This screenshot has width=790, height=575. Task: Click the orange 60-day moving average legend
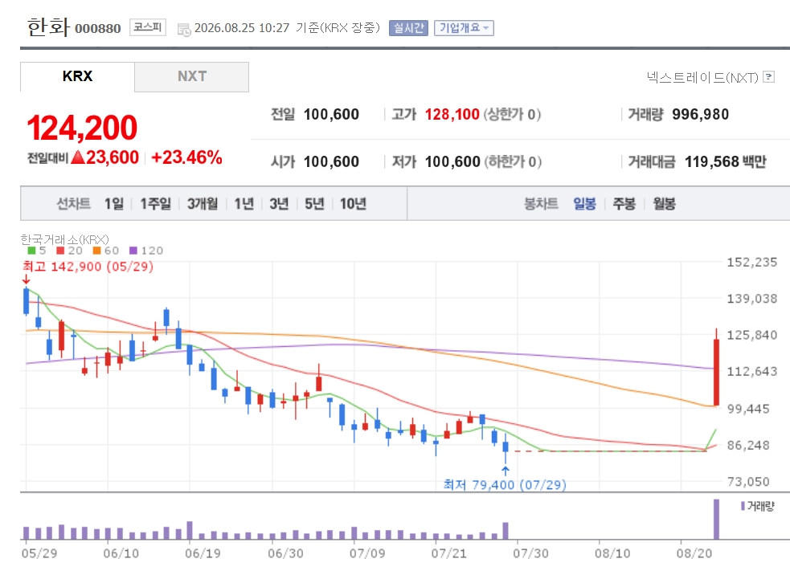tap(106, 251)
